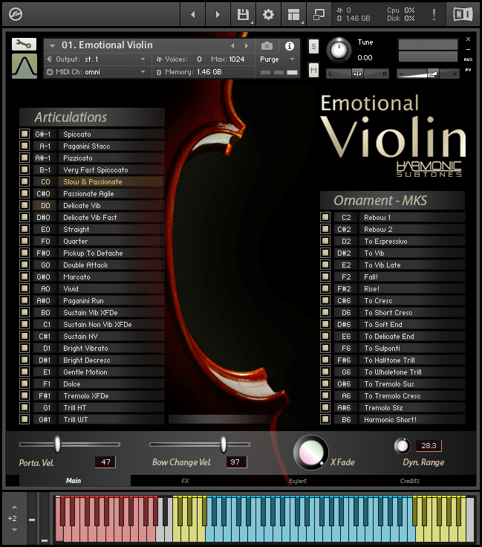Switch to the Main tab
The width and height of the screenshot is (482, 547).
click(74, 481)
